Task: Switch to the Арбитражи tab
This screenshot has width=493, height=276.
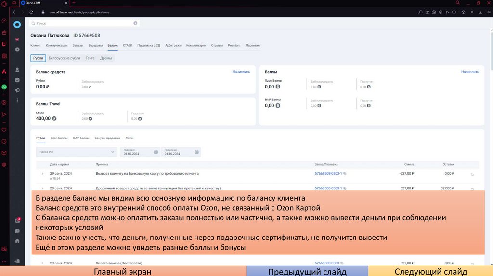Action: [173, 45]
